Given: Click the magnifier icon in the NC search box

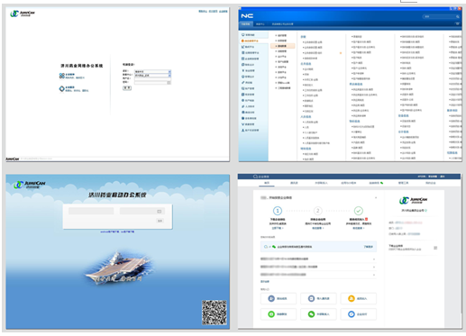Looking at the screenshot, I should pos(457,16).
